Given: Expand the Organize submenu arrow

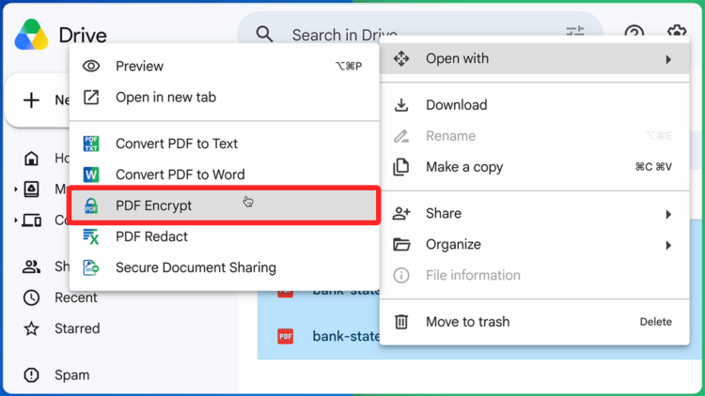Looking at the screenshot, I should 668,245.
